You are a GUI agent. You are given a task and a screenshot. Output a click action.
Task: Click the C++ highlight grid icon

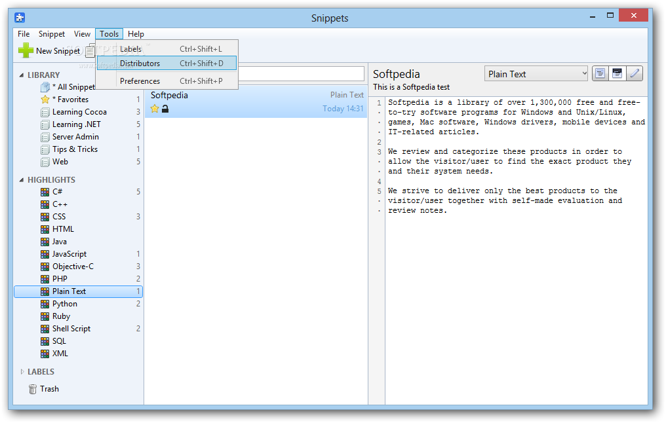pos(45,204)
